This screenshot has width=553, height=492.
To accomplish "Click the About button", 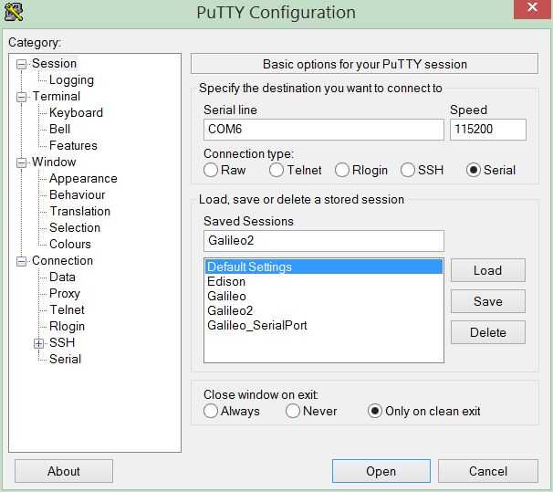I will (64, 471).
